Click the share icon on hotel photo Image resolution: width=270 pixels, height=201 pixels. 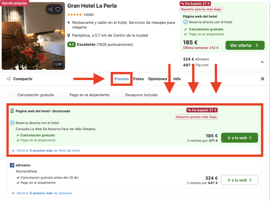coord(51,9)
